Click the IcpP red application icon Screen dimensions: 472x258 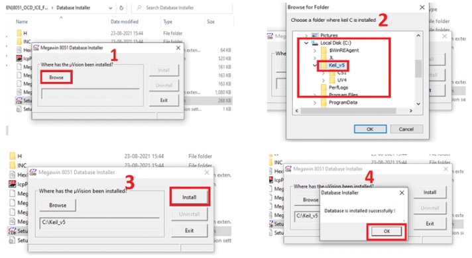click(x=19, y=58)
